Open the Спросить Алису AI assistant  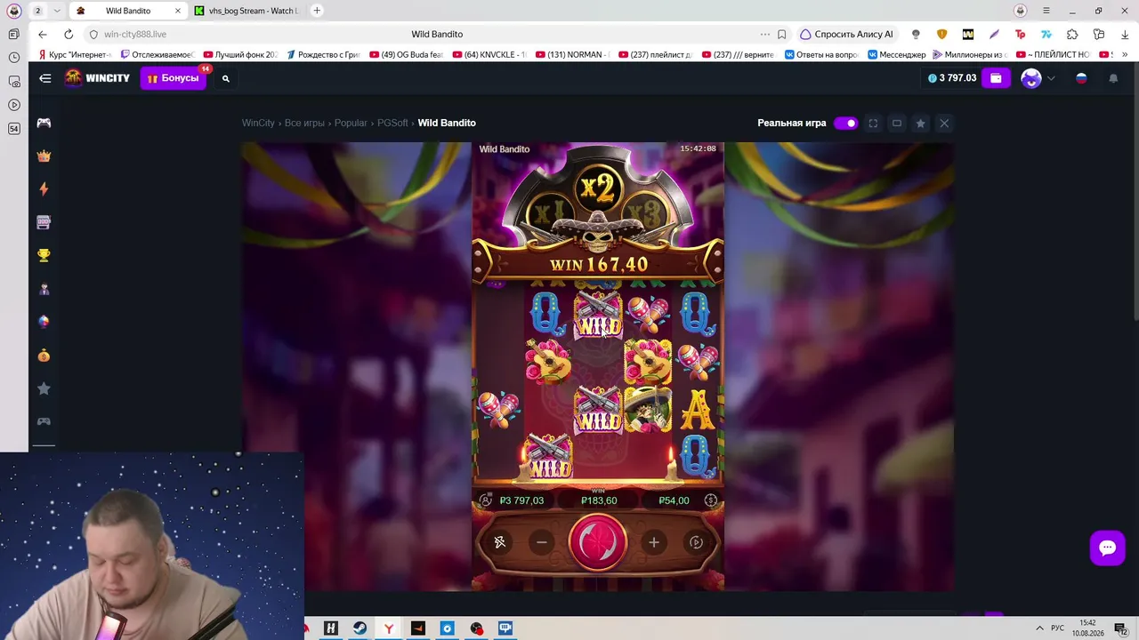click(x=846, y=35)
